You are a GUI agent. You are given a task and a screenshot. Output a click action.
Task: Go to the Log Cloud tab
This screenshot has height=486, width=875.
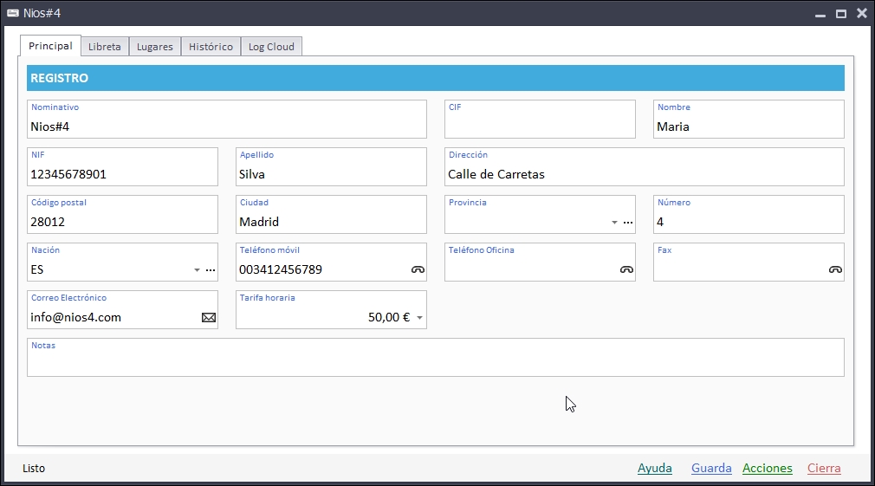[271, 47]
